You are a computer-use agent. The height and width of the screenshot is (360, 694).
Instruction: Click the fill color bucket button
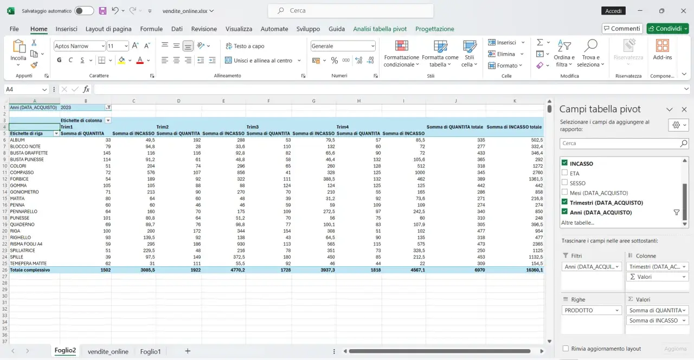click(121, 60)
